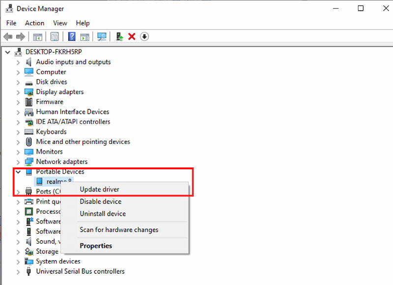Screen dimensions: 393x285
Task: Click the realme 8 device icon
Action: [39, 182]
